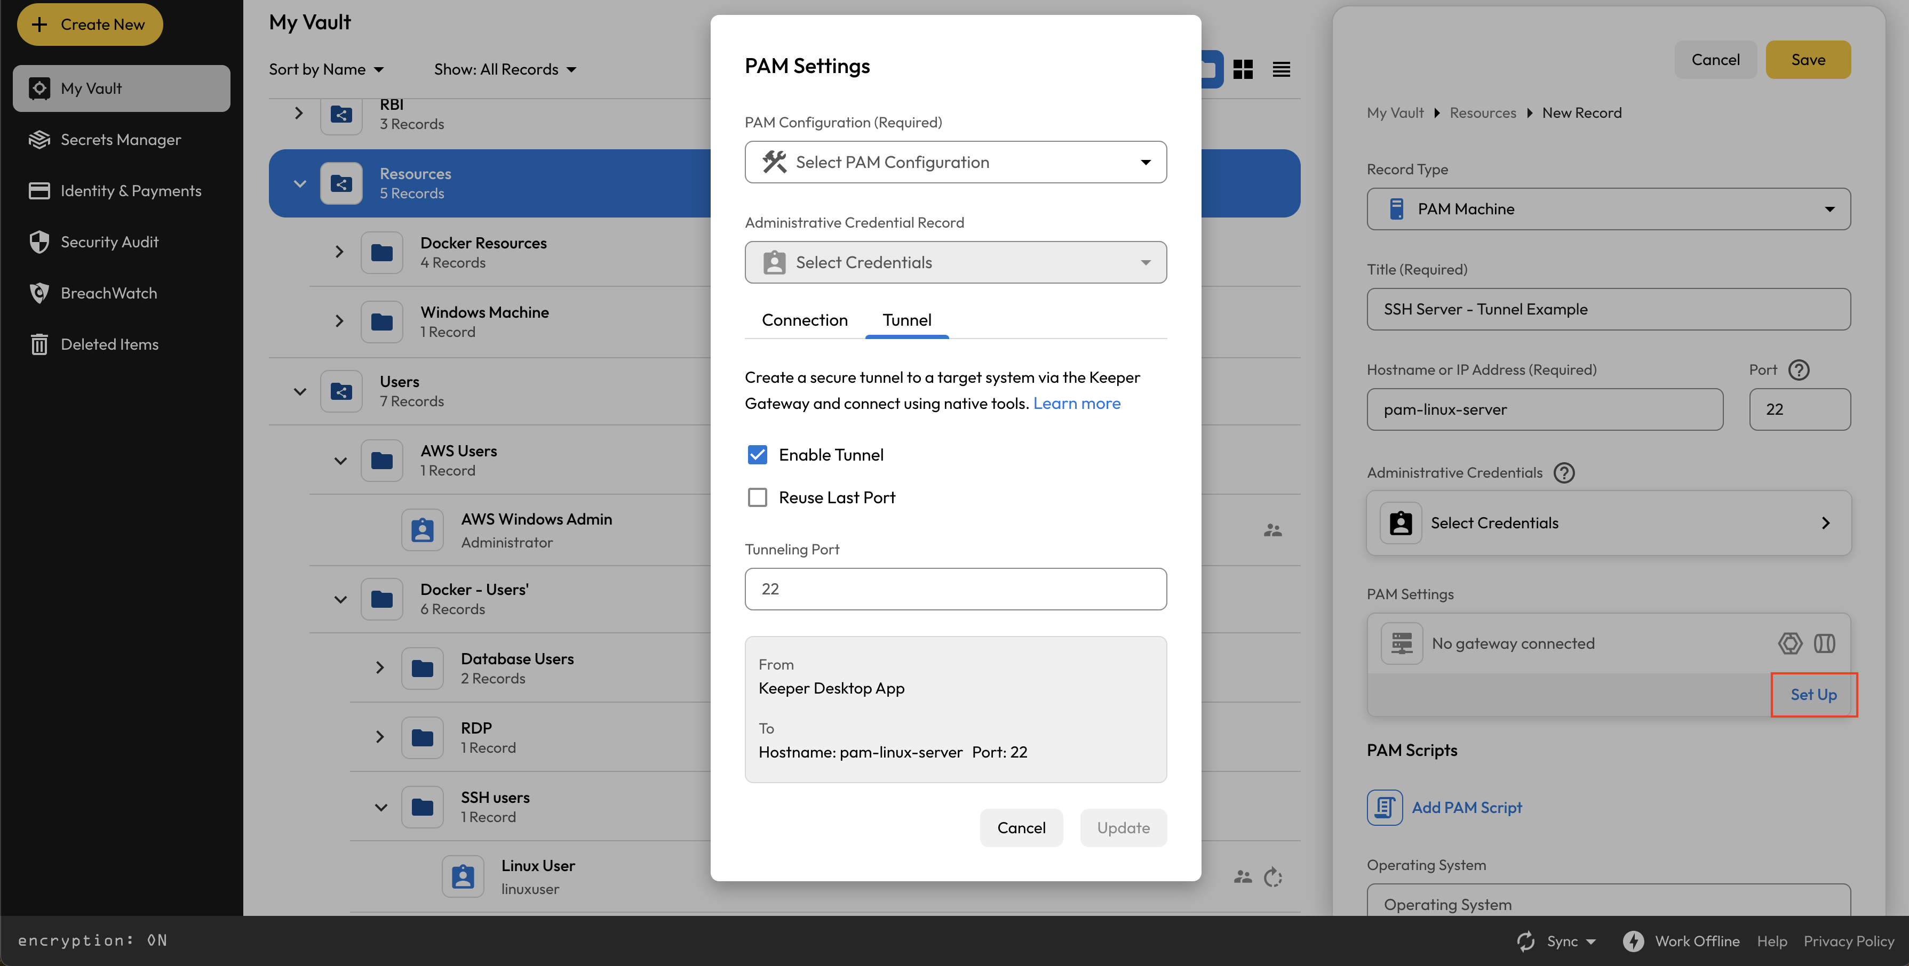Switch to grid view icon

pyautogui.click(x=1243, y=70)
